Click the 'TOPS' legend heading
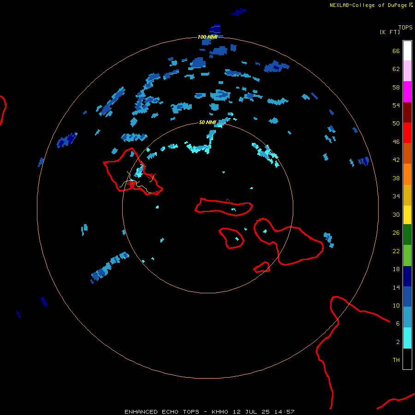Screen dimensions: 415x415 (x=405, y=27)
